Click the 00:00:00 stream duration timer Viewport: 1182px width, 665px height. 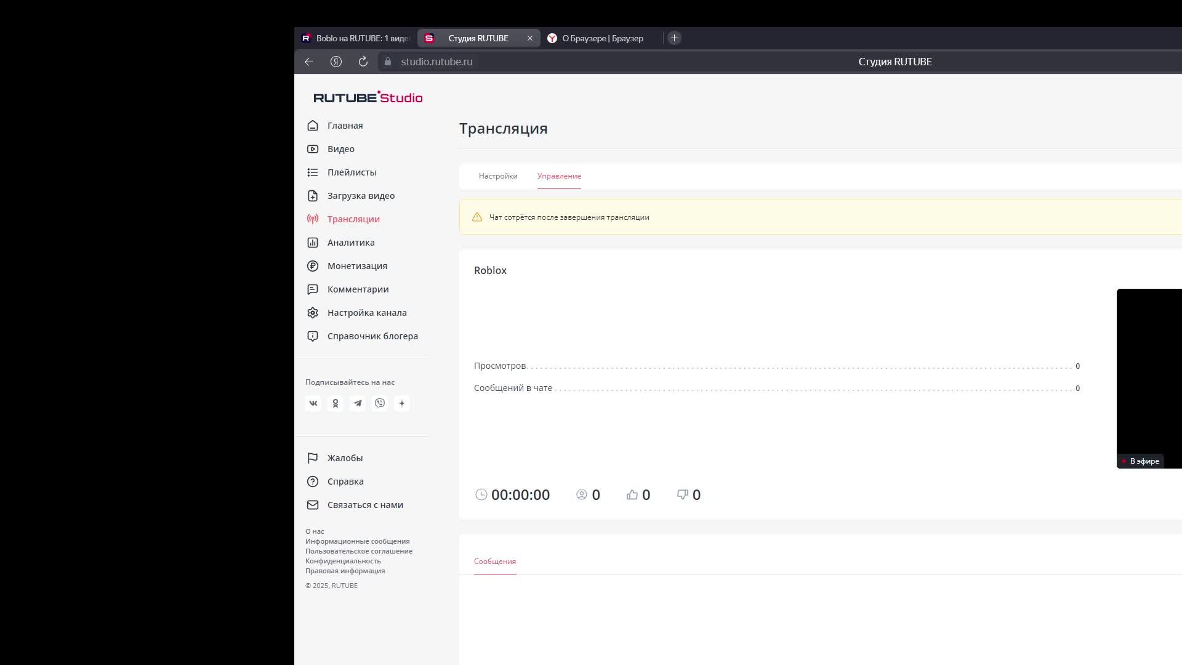pos(520,495)
